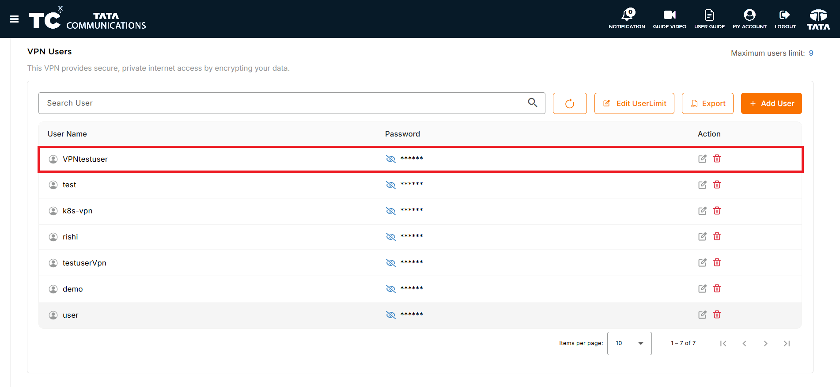
Task: Open the User Guide document
Action: (x=709, y=19)
